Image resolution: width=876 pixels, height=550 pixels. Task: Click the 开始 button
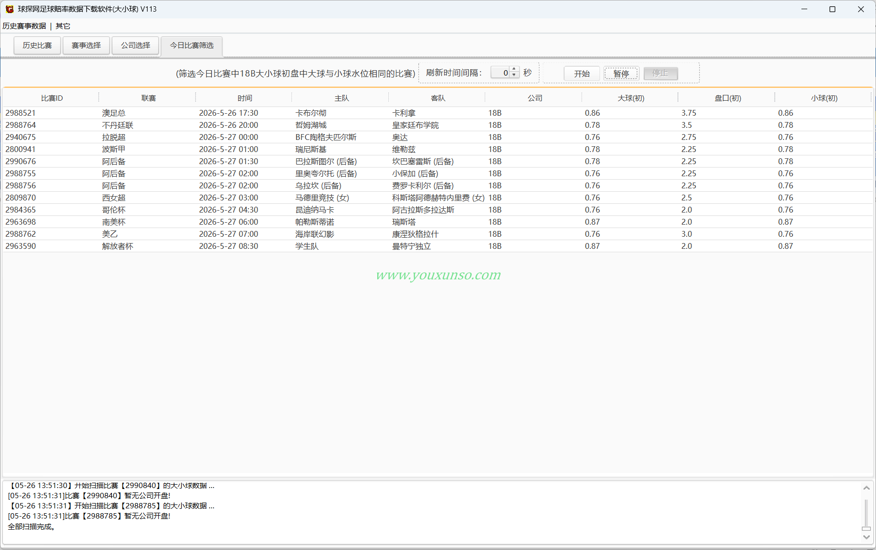(582, 74)
